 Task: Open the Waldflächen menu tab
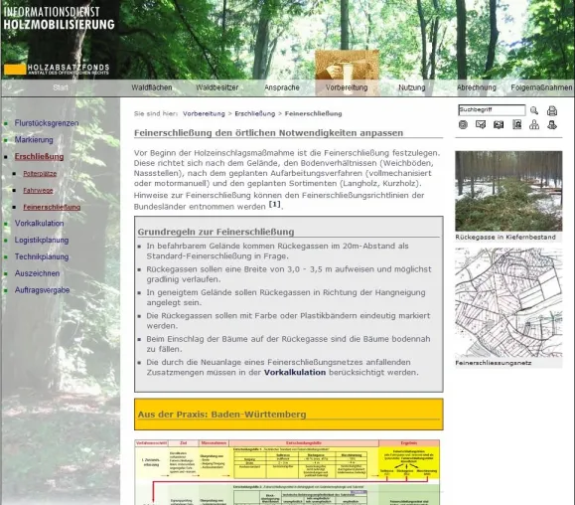click(x=152, y=87)
